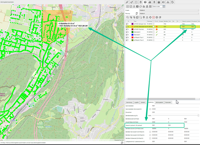Click the gear settings icon
200x145 pixels.
(157, 17)
